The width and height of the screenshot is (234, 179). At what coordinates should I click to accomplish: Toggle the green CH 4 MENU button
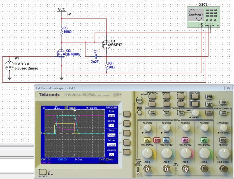tap(204, 140)
